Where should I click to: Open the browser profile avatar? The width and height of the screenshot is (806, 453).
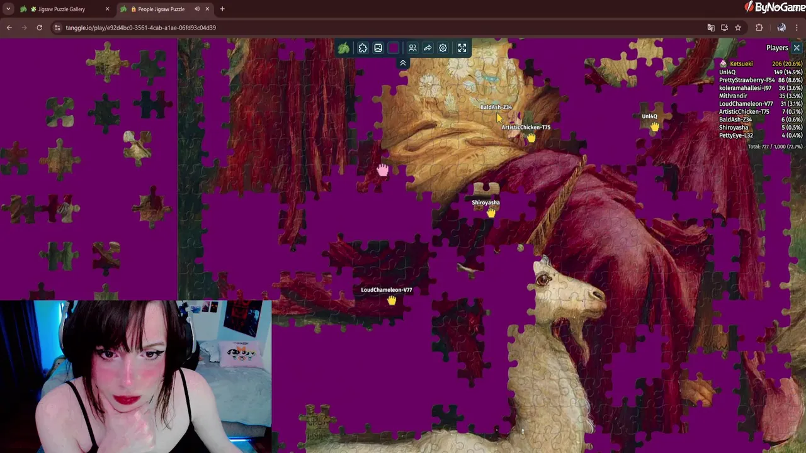(x=781, y=28)
